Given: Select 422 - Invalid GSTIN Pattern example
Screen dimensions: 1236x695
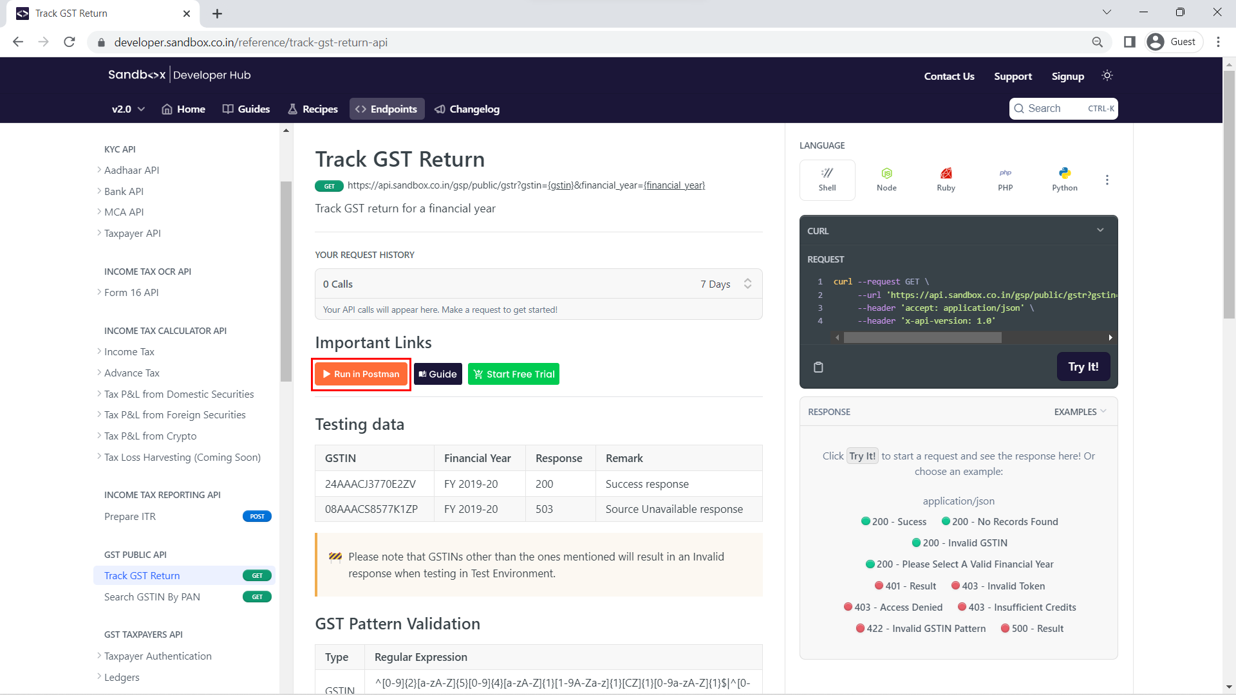Looking at the screenshot, I should coord(921,628).
